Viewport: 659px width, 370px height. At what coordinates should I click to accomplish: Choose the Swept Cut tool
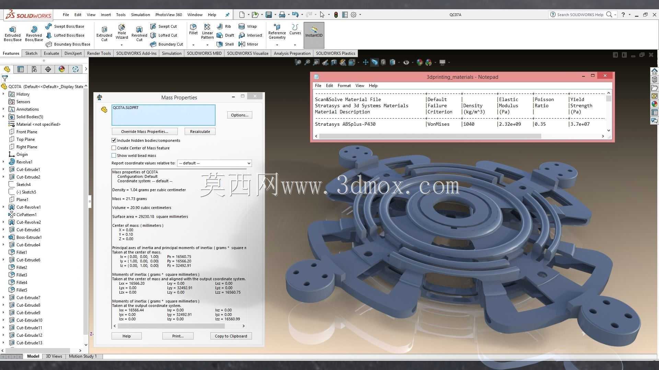(163, 26)
